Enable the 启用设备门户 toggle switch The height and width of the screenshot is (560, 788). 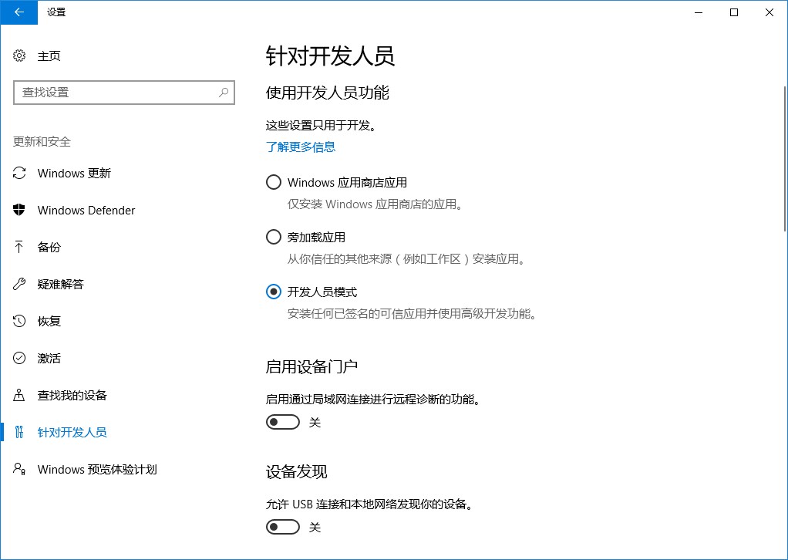282,423
